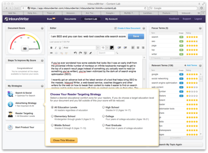Viewport: 208px width, 153px height.
Task: Click Add Terms link
Action: [x=192, y=65]
